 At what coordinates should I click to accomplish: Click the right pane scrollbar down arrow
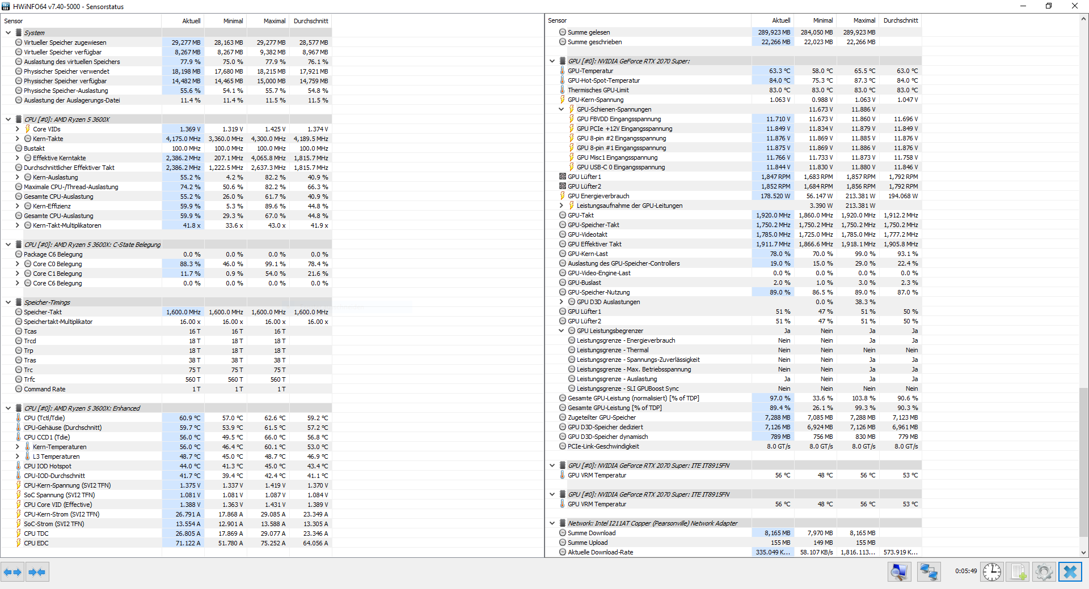pos(1083,553)
